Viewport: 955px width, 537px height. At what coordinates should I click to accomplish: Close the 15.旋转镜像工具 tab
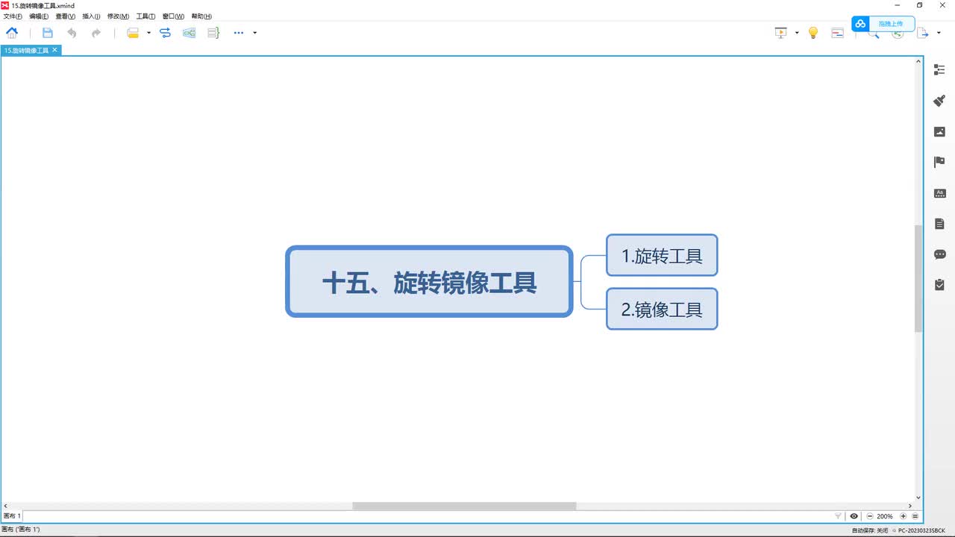point(54,50)
